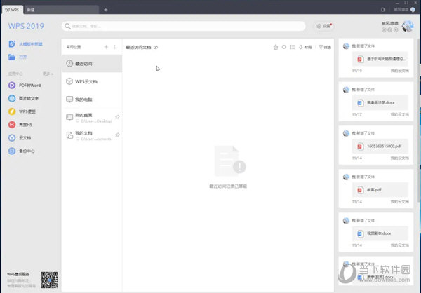Add a new tab with plus button
This screenshot has height=293, width=421.
pos(105,10)
